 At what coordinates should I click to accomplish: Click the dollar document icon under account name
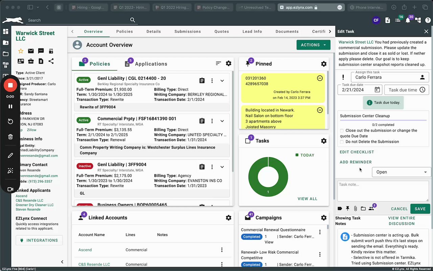coord(41,61)
